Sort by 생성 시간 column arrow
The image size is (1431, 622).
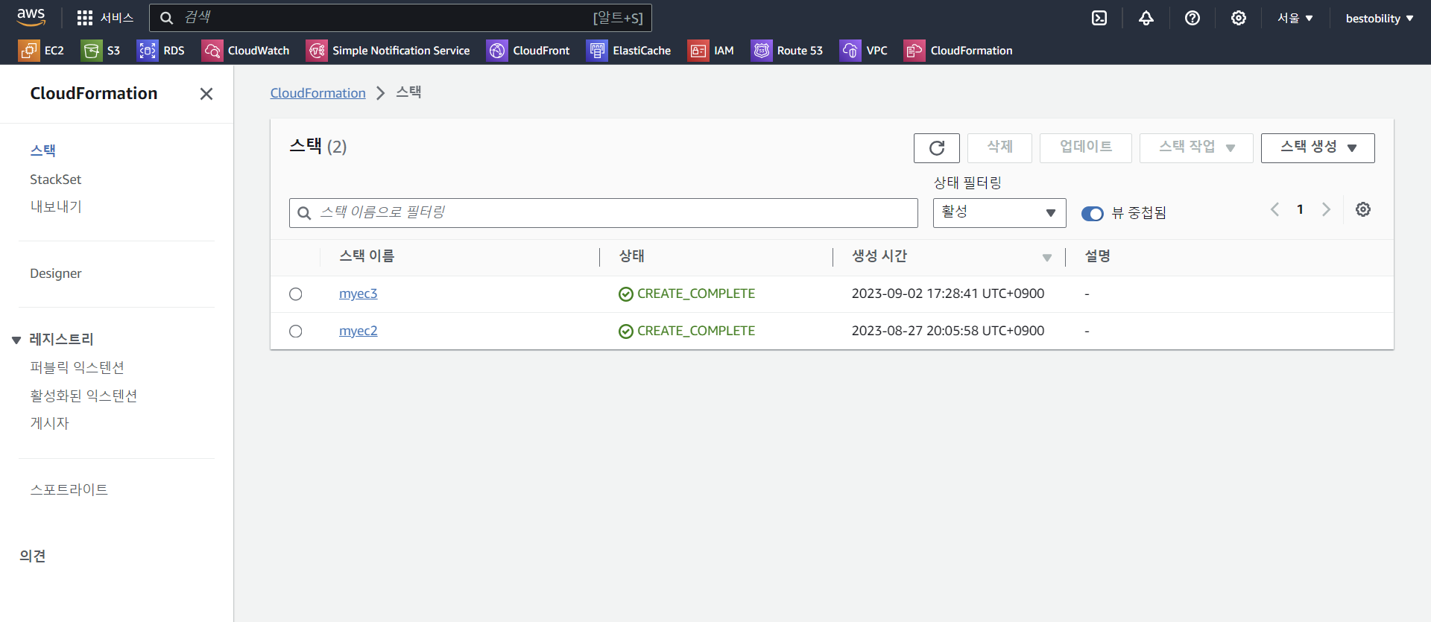pyautogui.click(x=1047, y=258)
